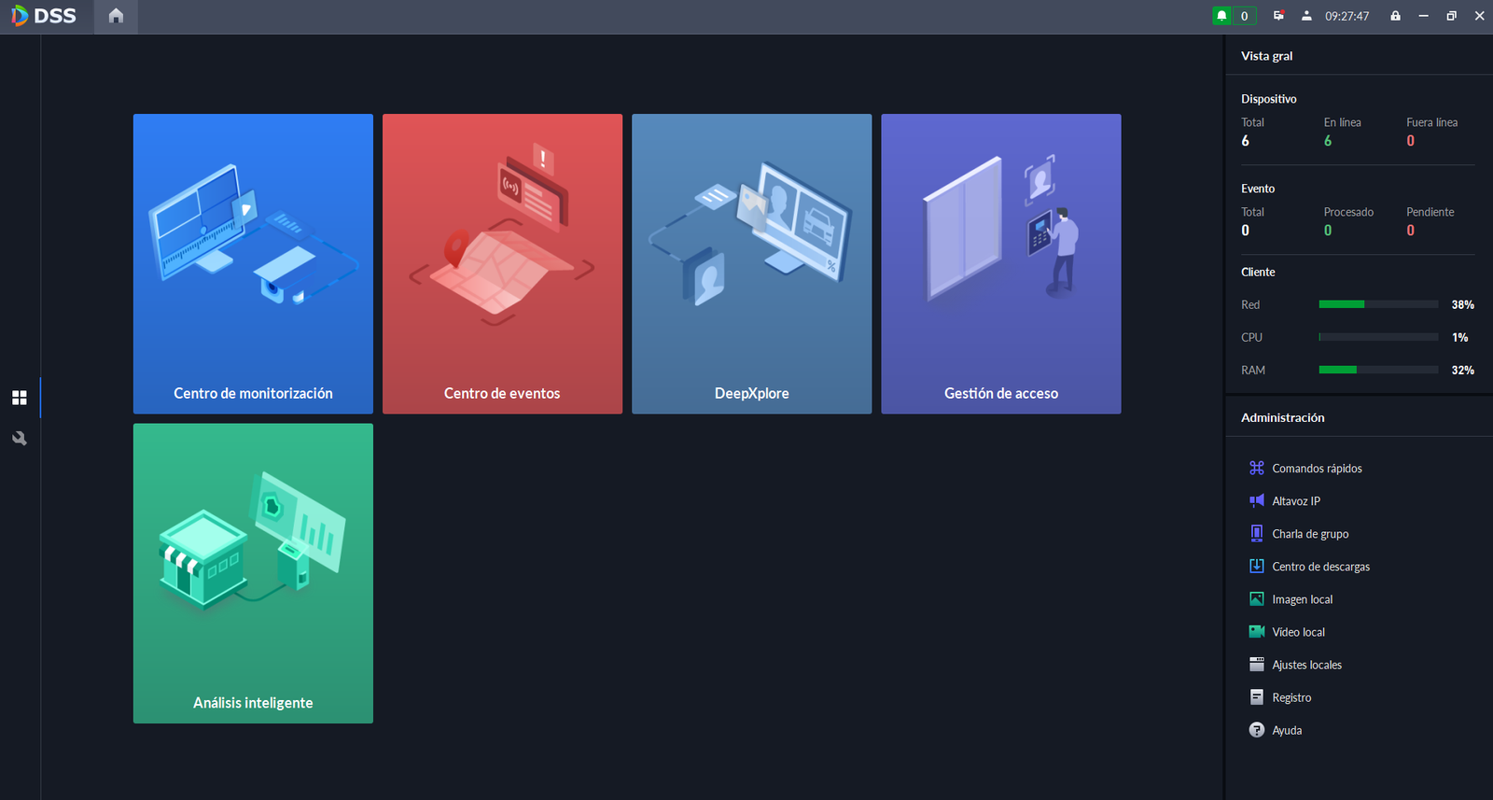1493x800 pixels.
Task: Open the user account icon
Action: coord(1306,16)
